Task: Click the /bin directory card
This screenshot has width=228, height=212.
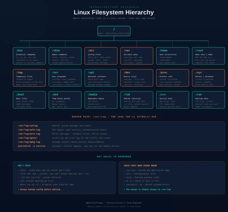Action: 29,56
